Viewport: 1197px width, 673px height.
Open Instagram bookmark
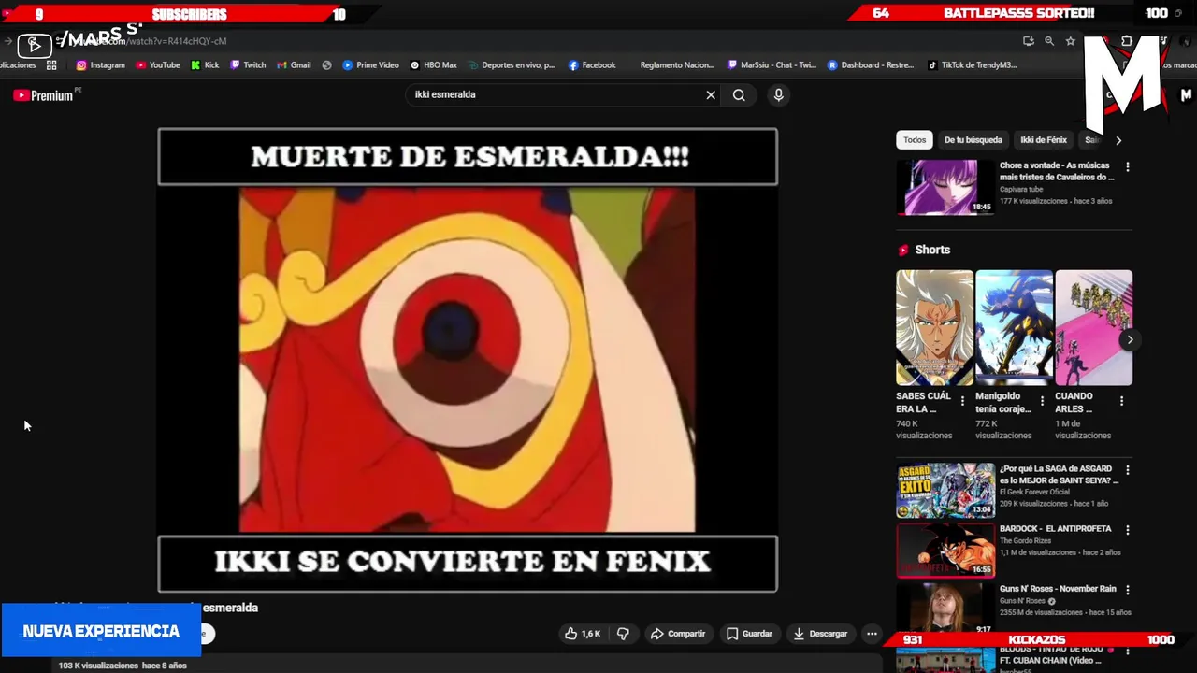(100, 65)
